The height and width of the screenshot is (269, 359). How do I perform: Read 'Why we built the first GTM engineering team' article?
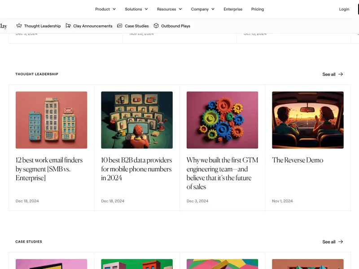[222, 173]
